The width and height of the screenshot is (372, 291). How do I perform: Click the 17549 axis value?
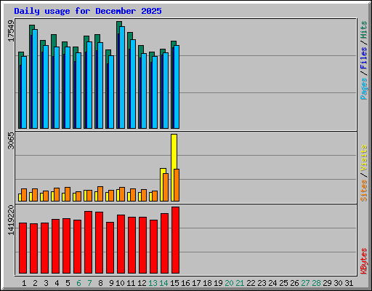[x=11, y=31]
